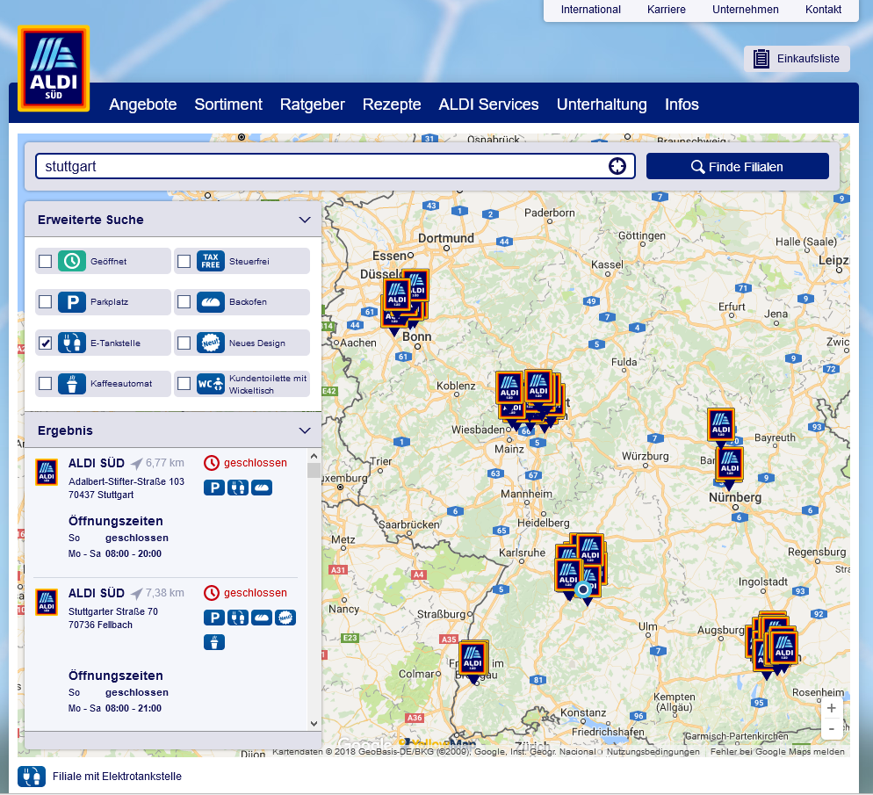This screenshot has height=795, width=873.
Task: Click the locate-me crosshair icon in search field
Action: (617, 166)
